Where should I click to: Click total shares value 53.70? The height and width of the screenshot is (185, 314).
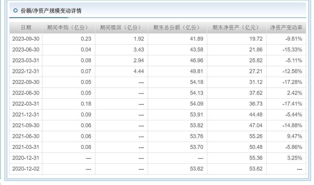[197, 147]
